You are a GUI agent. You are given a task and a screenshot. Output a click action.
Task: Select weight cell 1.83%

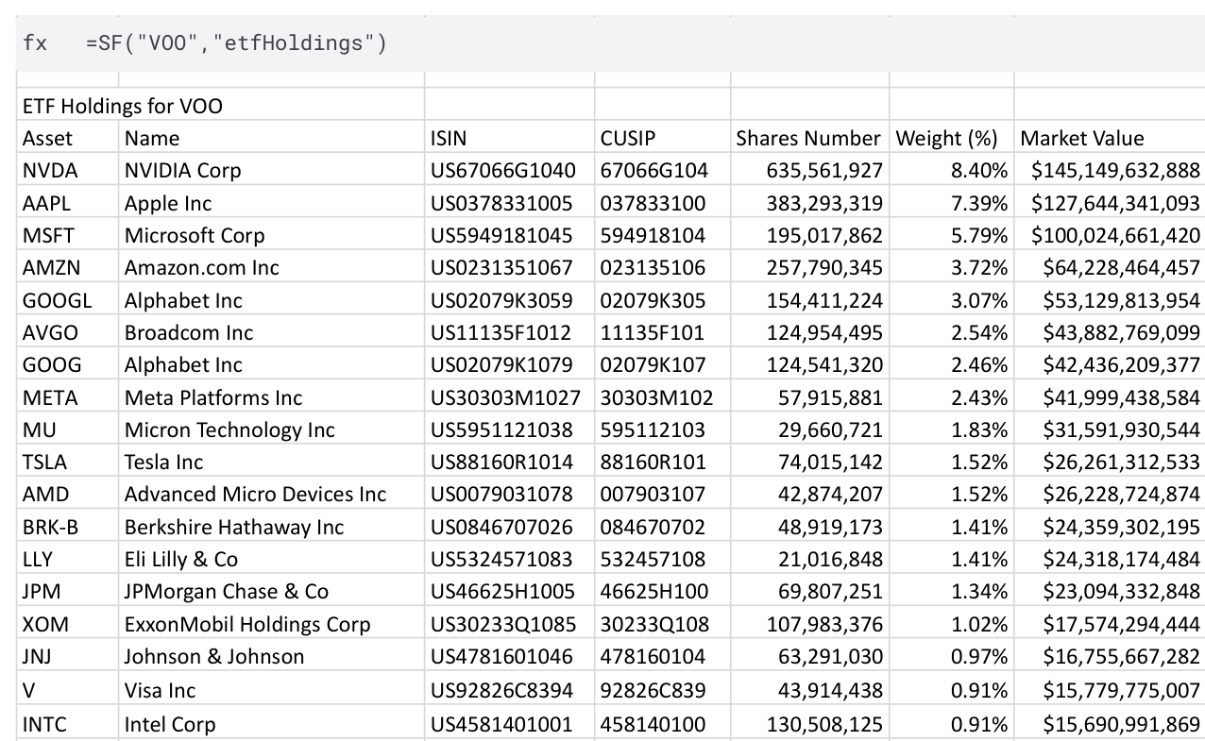[951, 429]
